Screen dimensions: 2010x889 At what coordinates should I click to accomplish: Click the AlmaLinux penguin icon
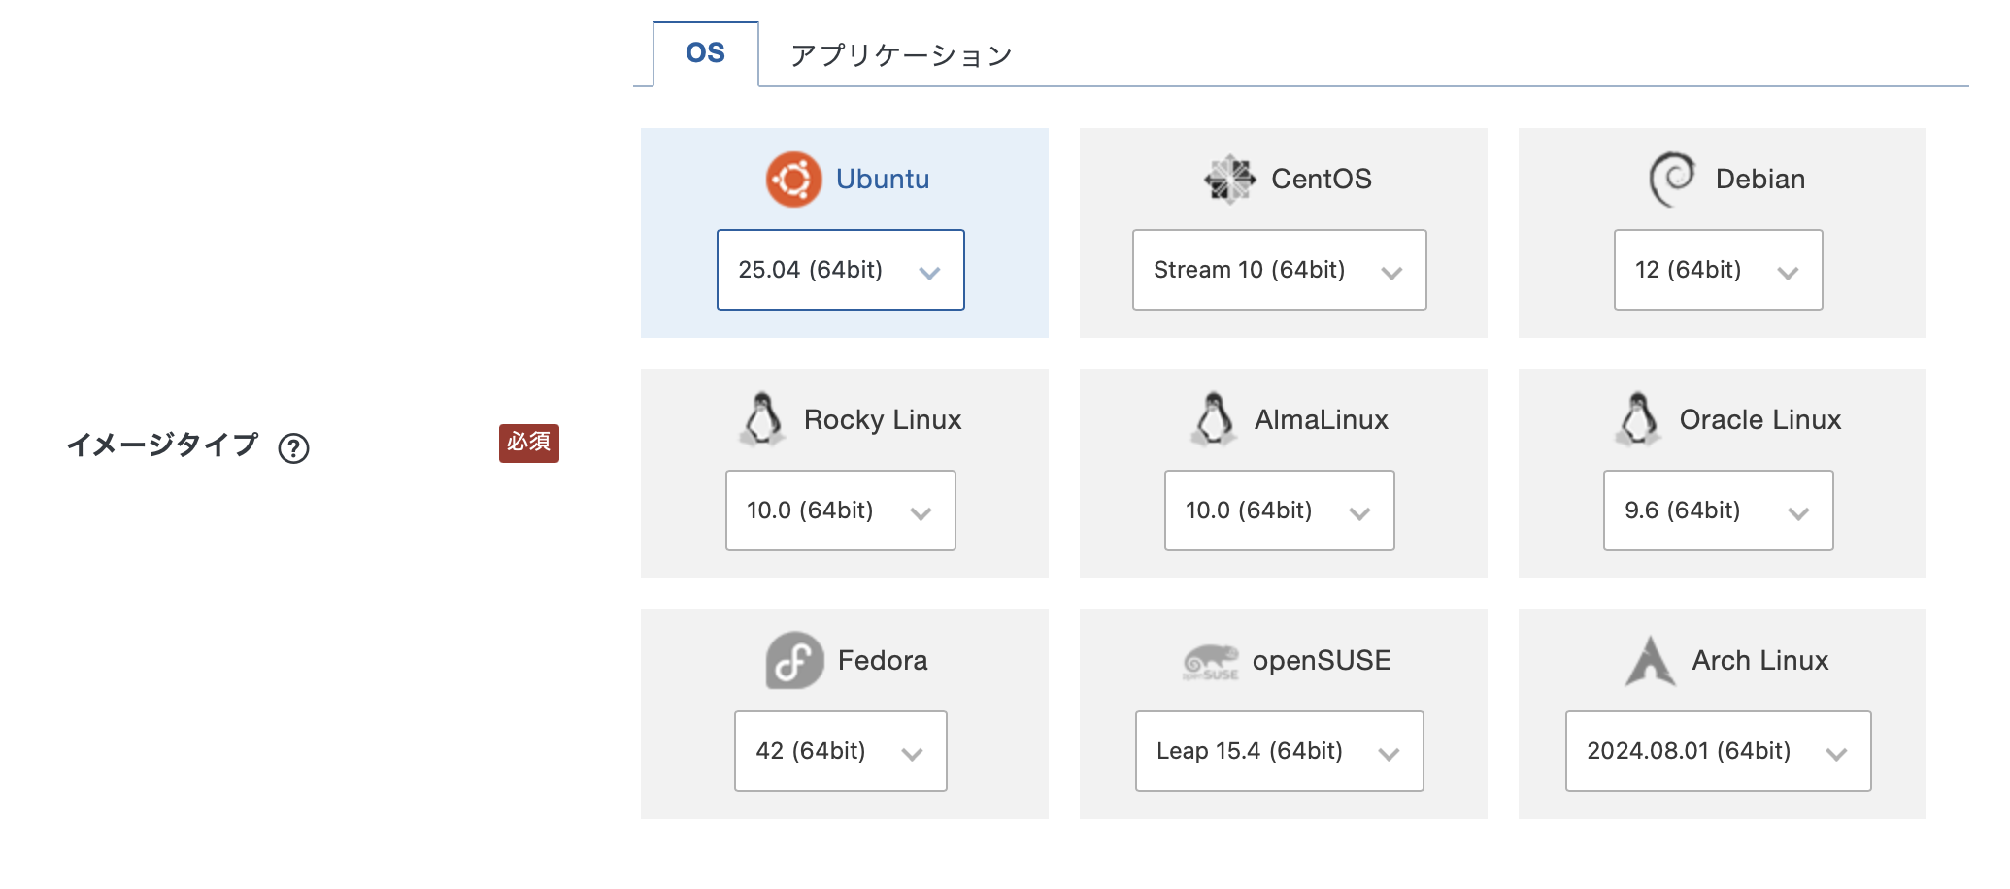[x=1213, y=419]
